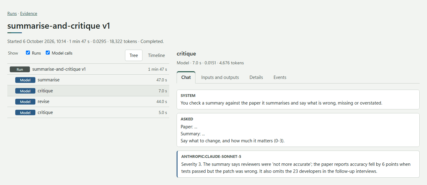Viewport: 427px width, 185px height.
Task: Click the 'Summary: ...' line
Action: tap(193, 134)
